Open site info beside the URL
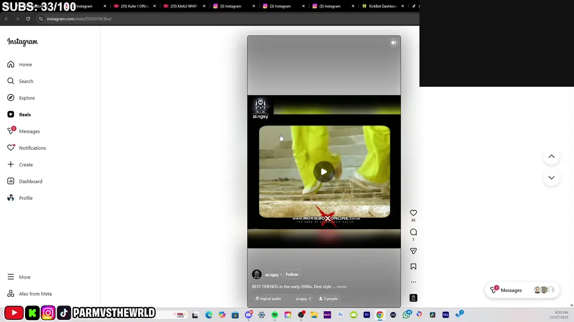574x322 pixels. tap(41, 19)
